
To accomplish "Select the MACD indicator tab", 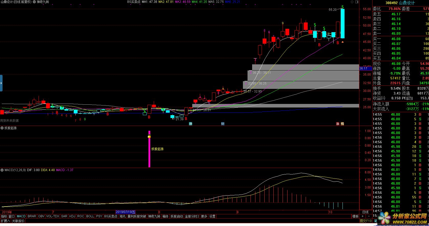I will point(21,216).
